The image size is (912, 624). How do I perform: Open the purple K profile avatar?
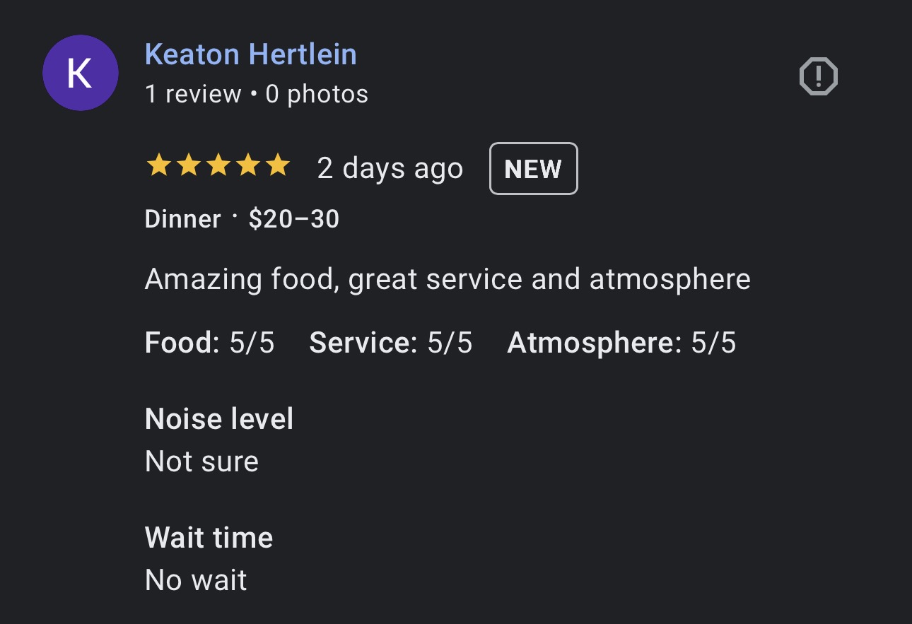80,73
